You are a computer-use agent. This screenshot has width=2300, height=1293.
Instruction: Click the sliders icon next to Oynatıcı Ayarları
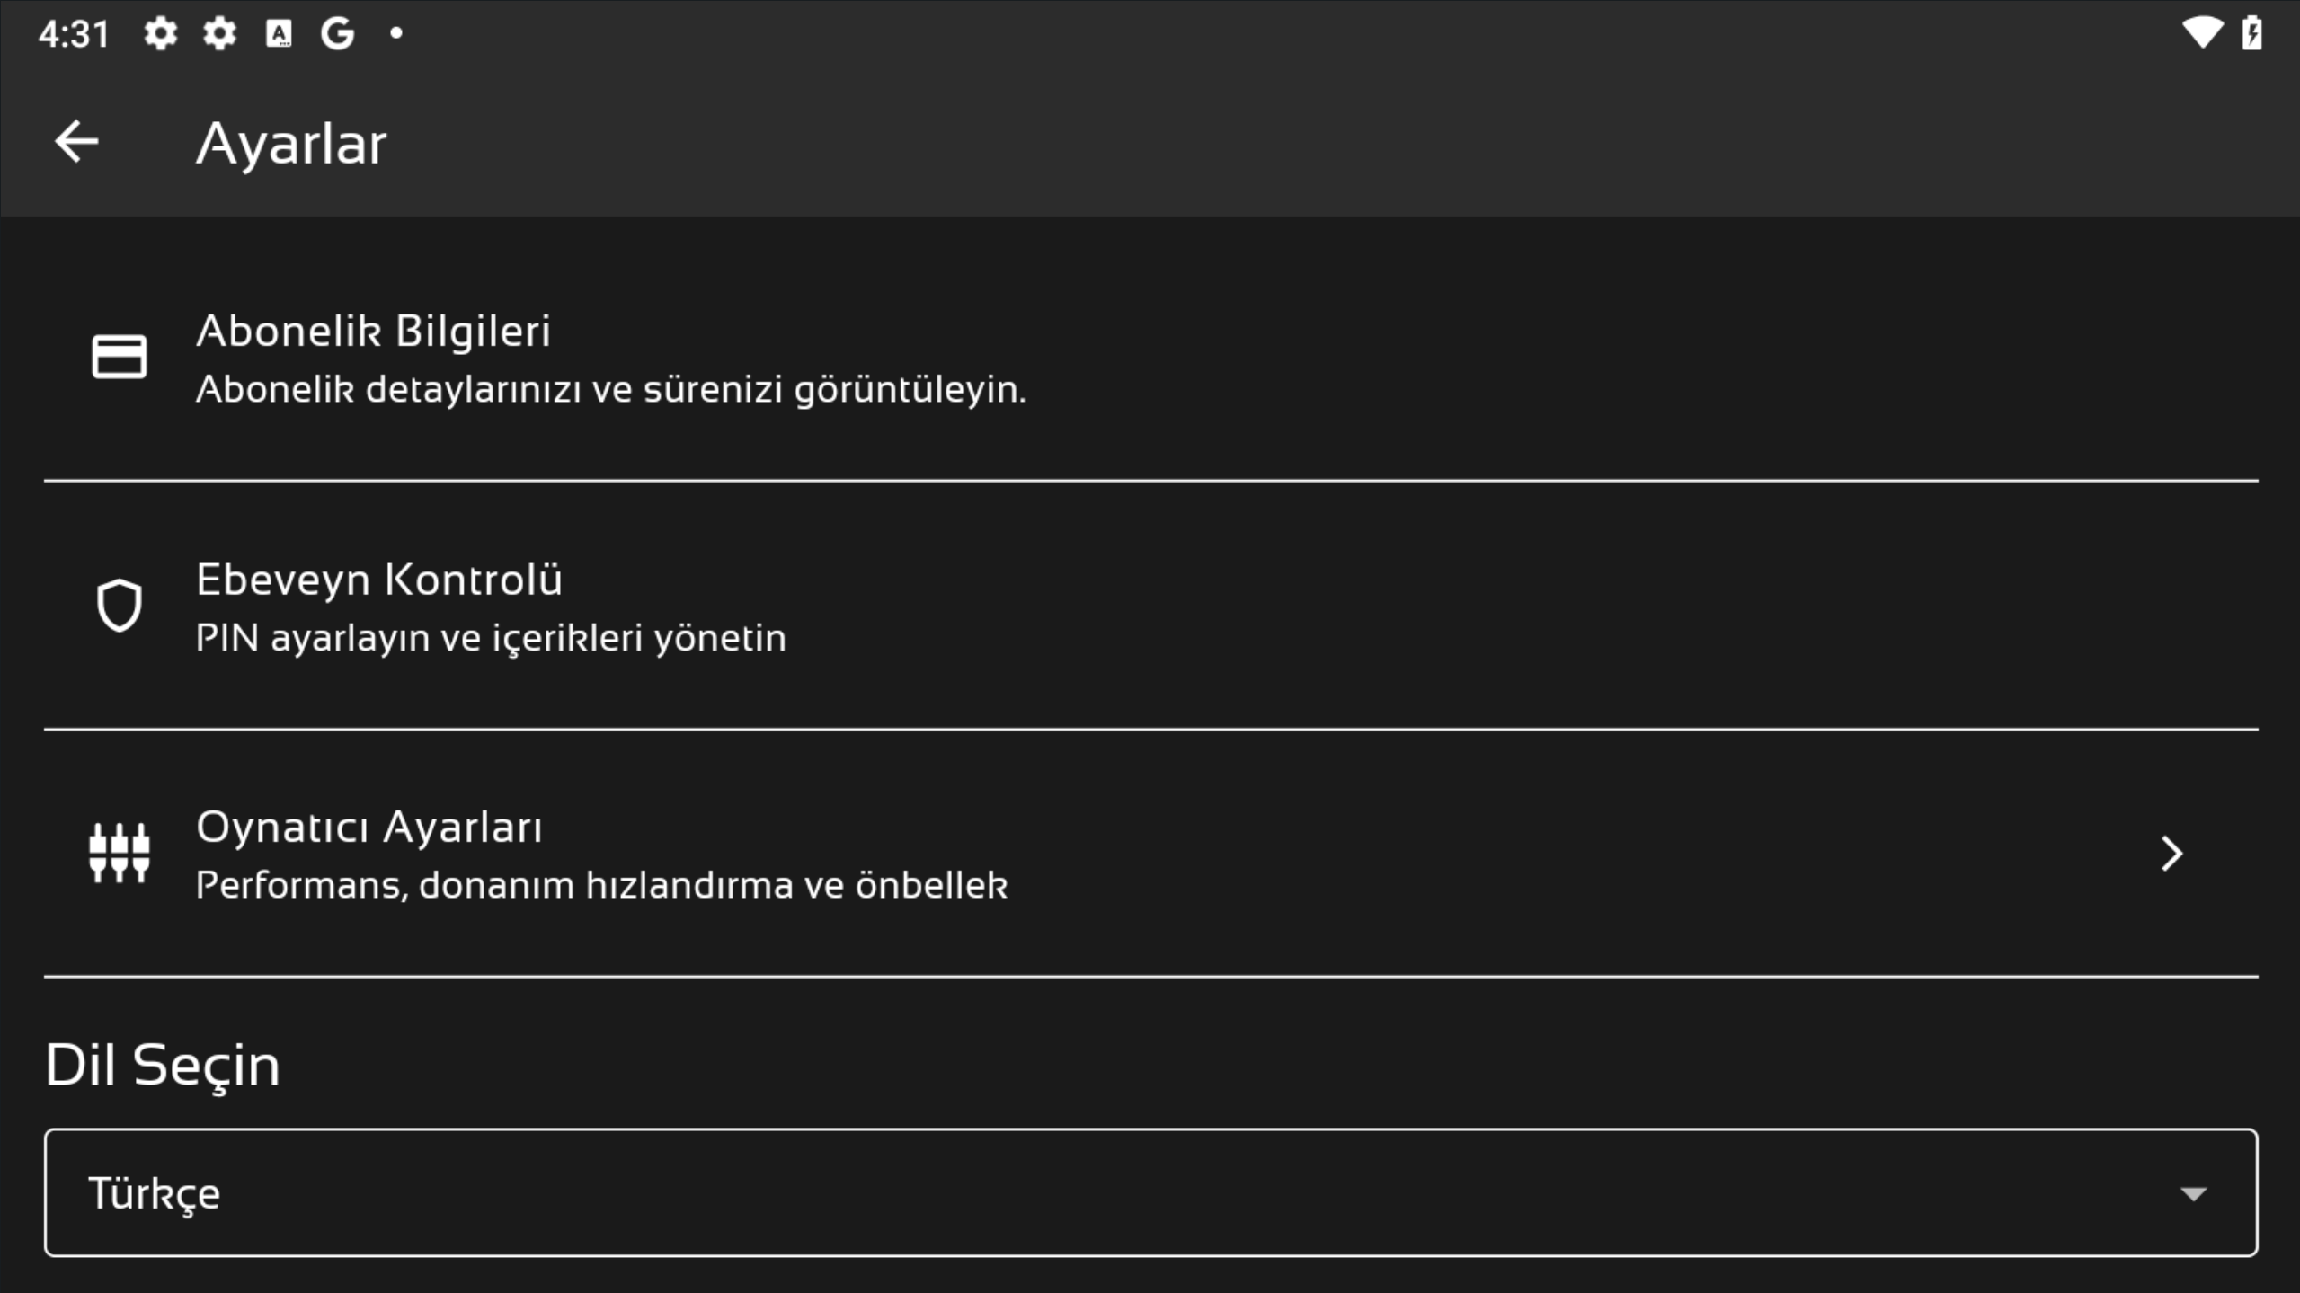pos(120,852)
